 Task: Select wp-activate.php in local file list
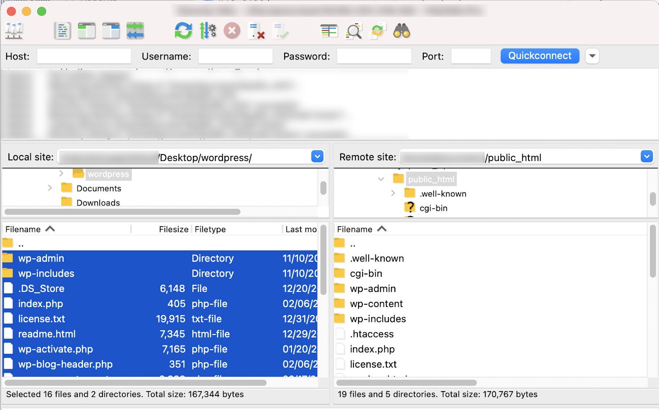(x=160, y=349)
